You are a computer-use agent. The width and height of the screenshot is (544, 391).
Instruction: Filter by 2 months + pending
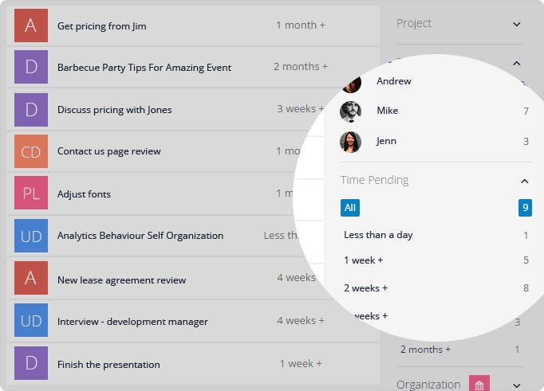[x=425, y=350]
